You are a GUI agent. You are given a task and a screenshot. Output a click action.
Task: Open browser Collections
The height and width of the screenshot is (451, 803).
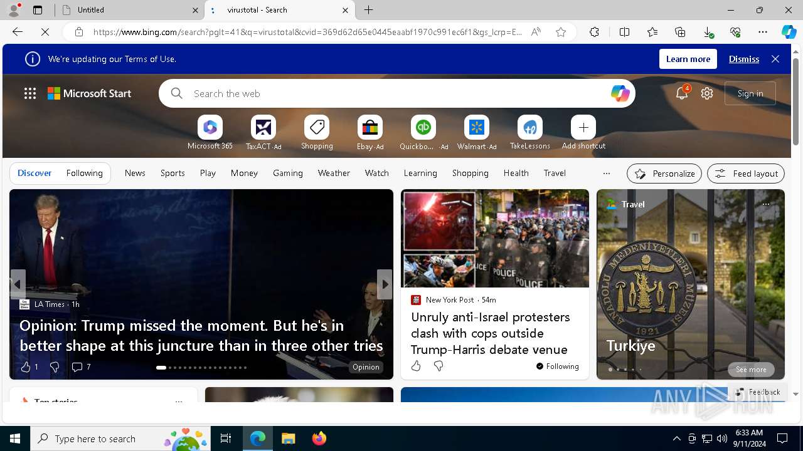[680, 32]
